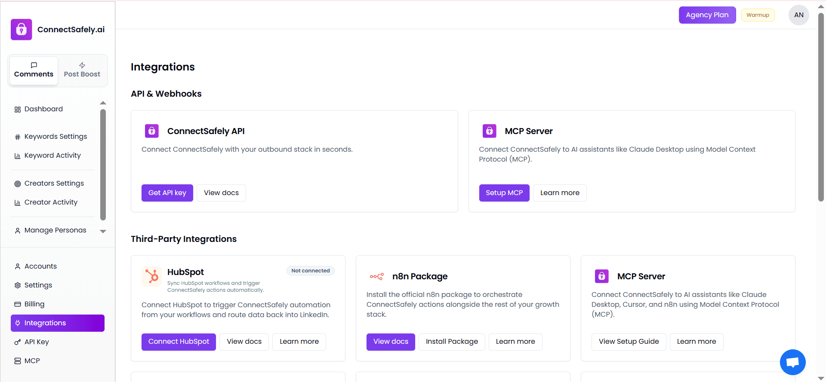Click the lock icon in the API & Webhooks MCP Server card

click(x=490, y=131)
